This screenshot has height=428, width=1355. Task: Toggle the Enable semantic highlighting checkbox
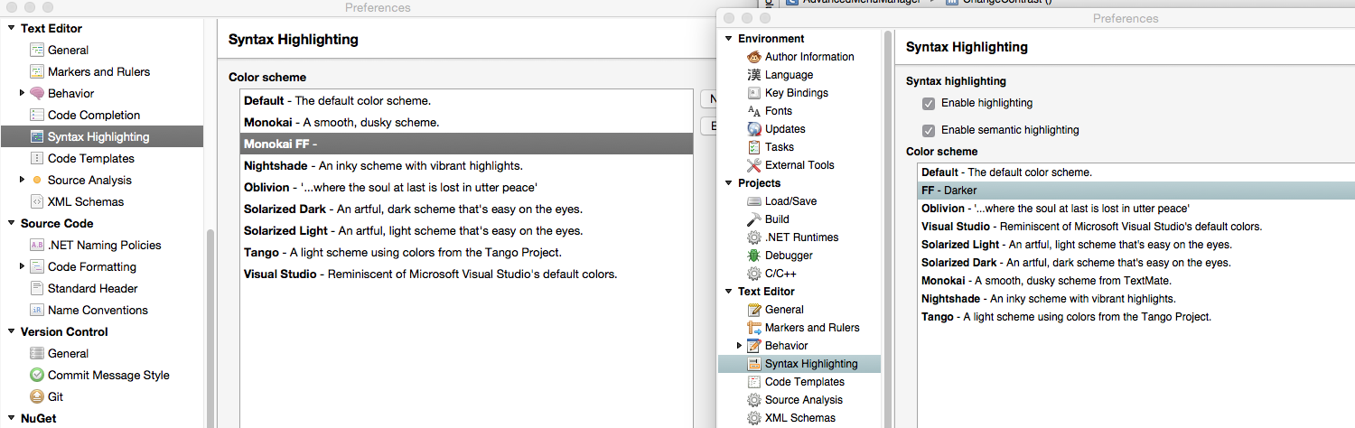click(929, 130)
